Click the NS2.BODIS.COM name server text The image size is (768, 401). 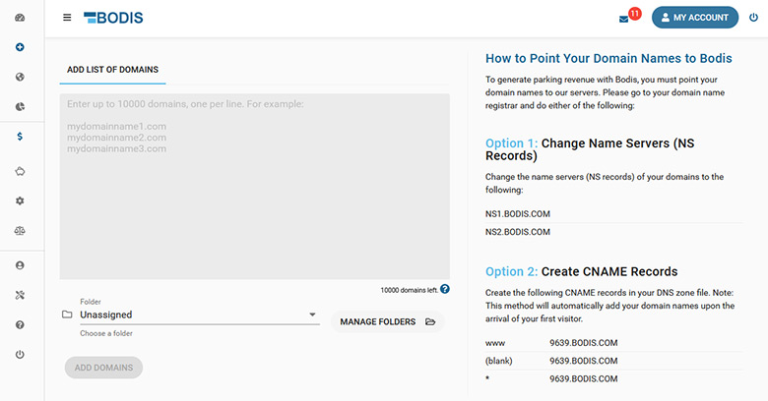tap(518, 232)
